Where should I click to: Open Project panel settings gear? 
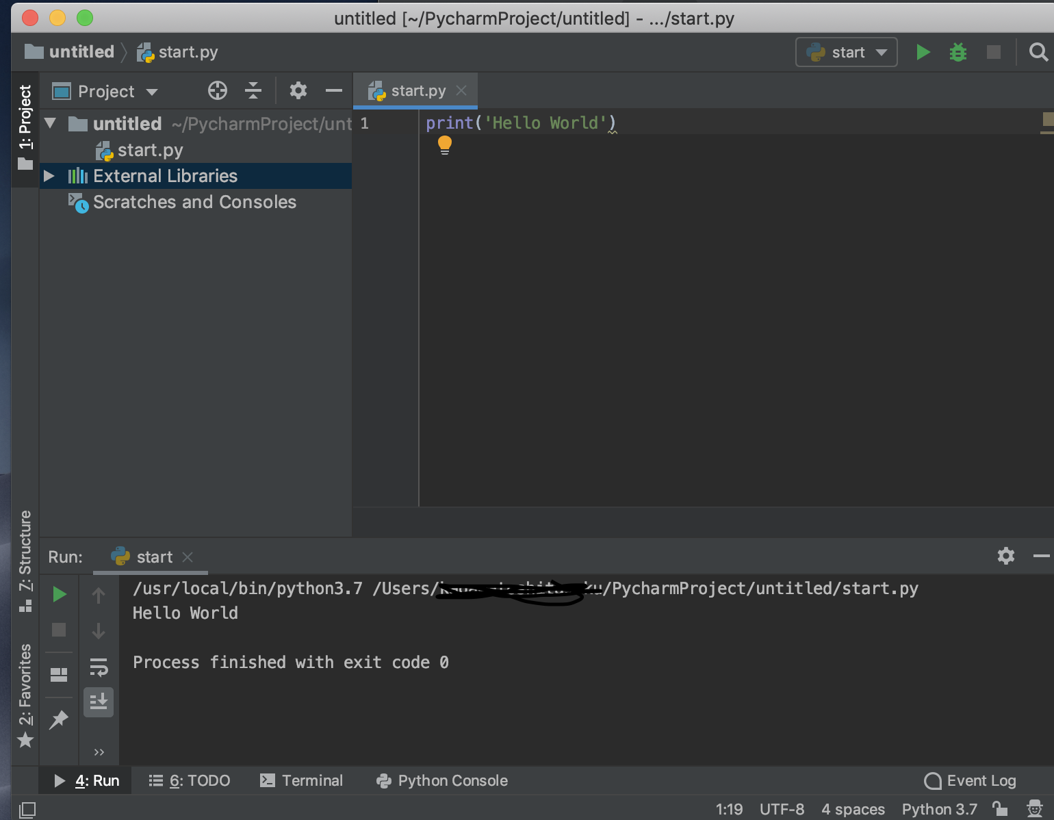[298, 90]
